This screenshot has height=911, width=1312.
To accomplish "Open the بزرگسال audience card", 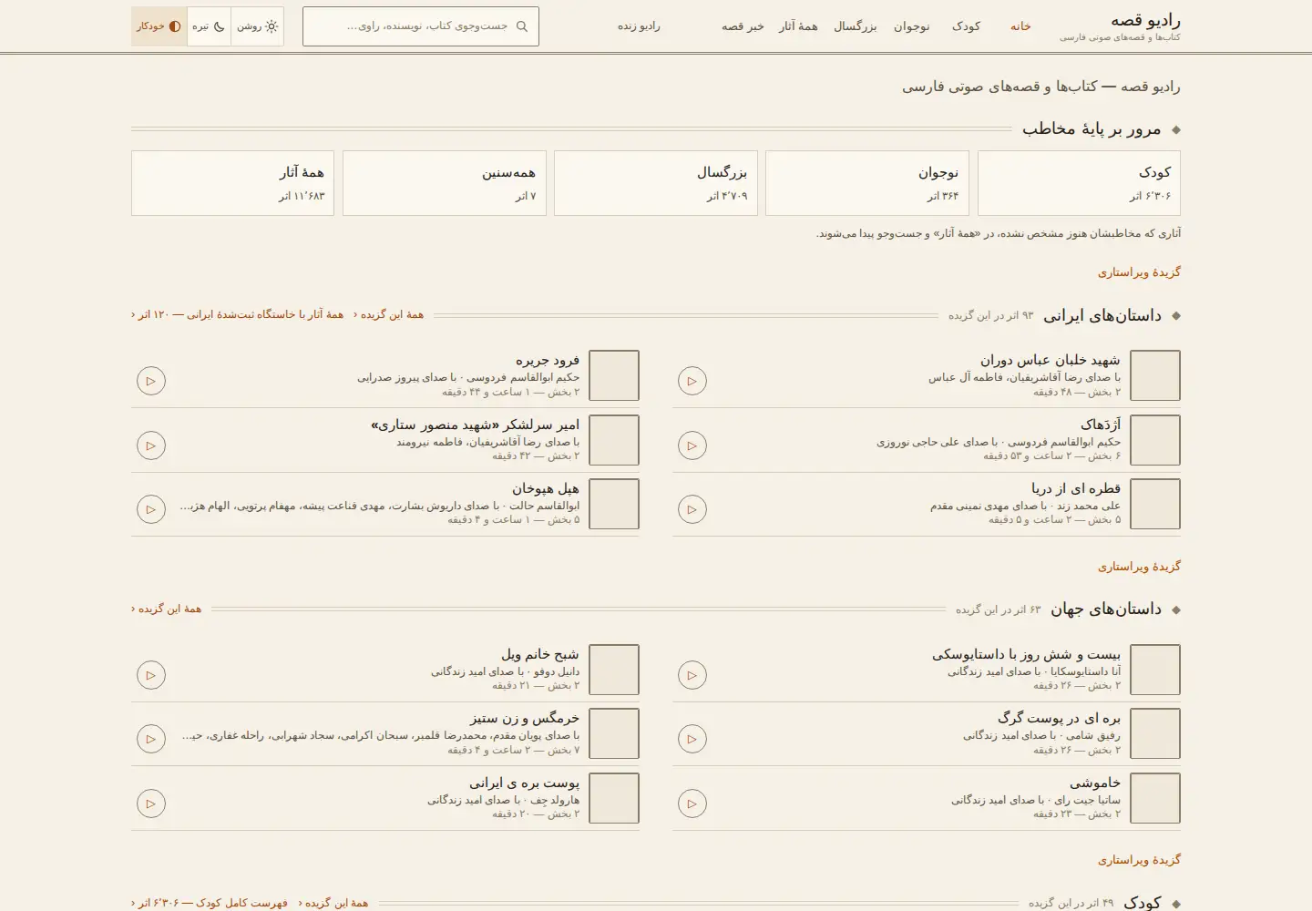I will tap(656, 183).
